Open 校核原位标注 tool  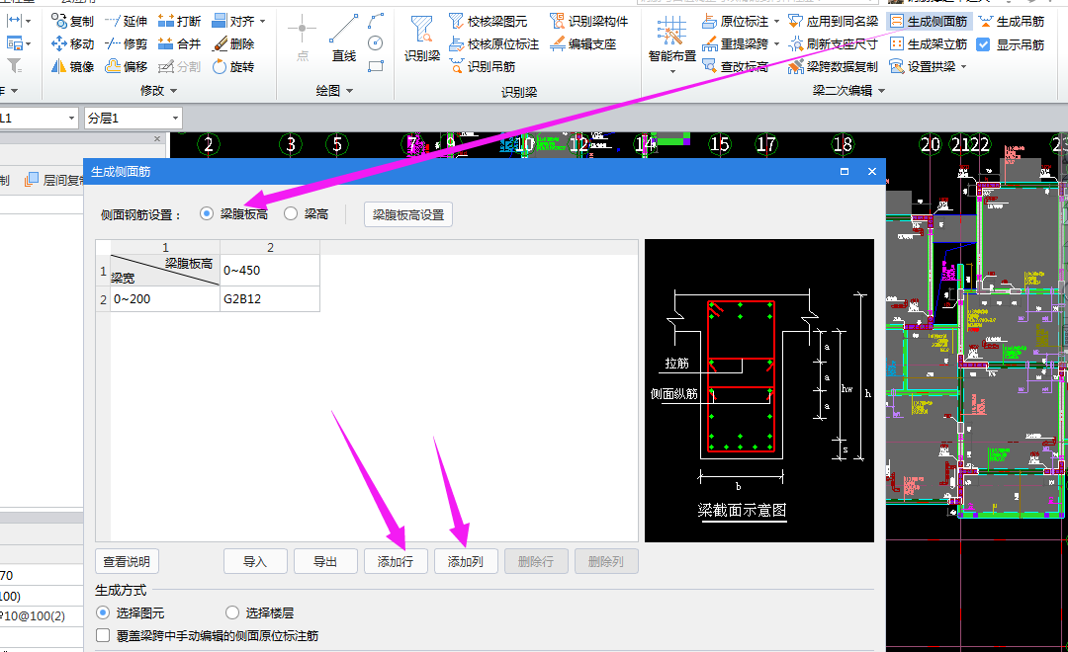coord(493,43)
